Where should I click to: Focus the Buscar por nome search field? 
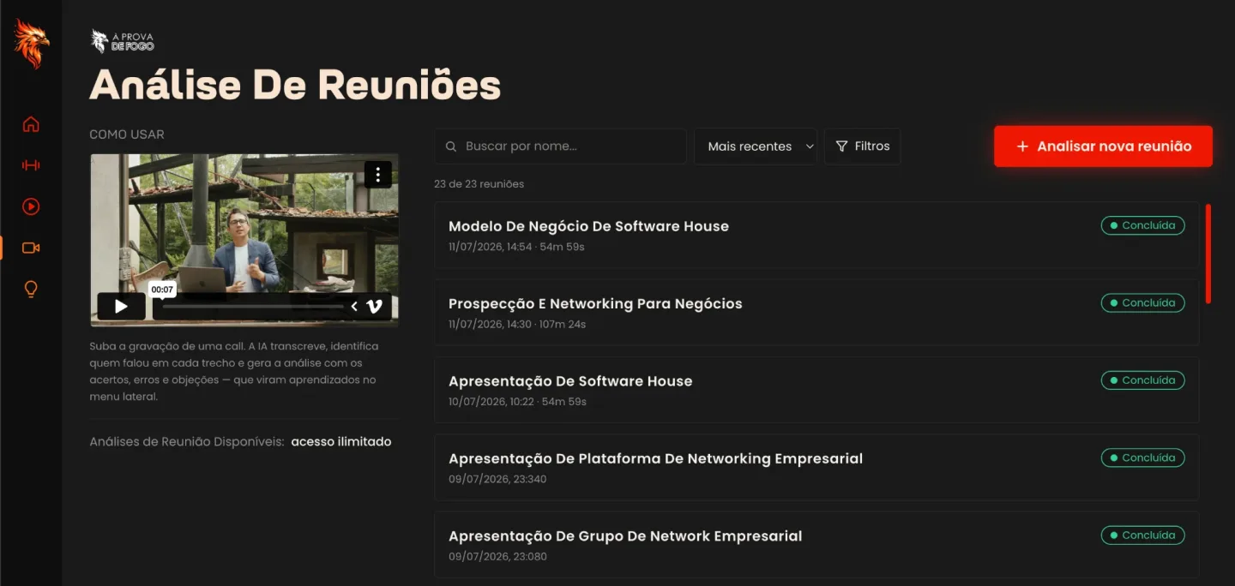coord(560,146)
